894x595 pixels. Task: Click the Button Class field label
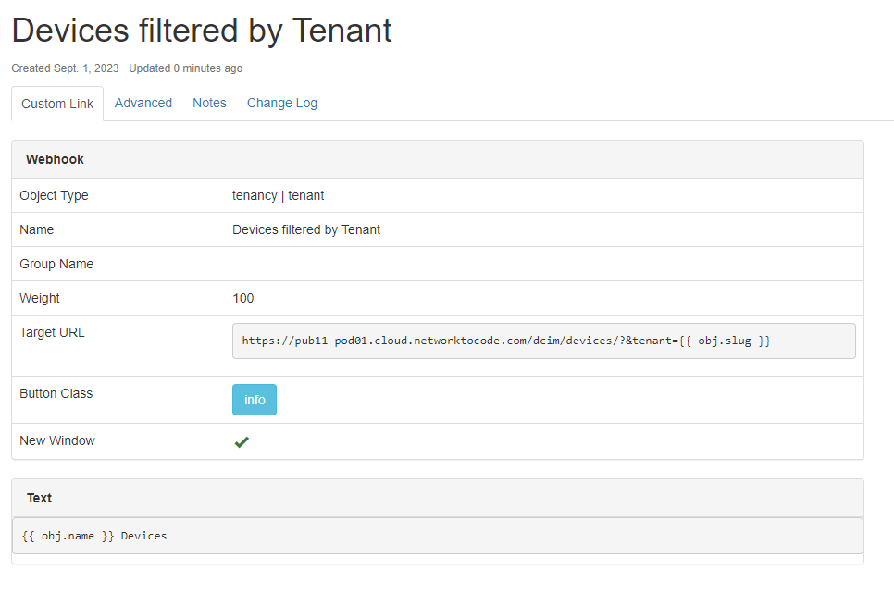(56, 393)
